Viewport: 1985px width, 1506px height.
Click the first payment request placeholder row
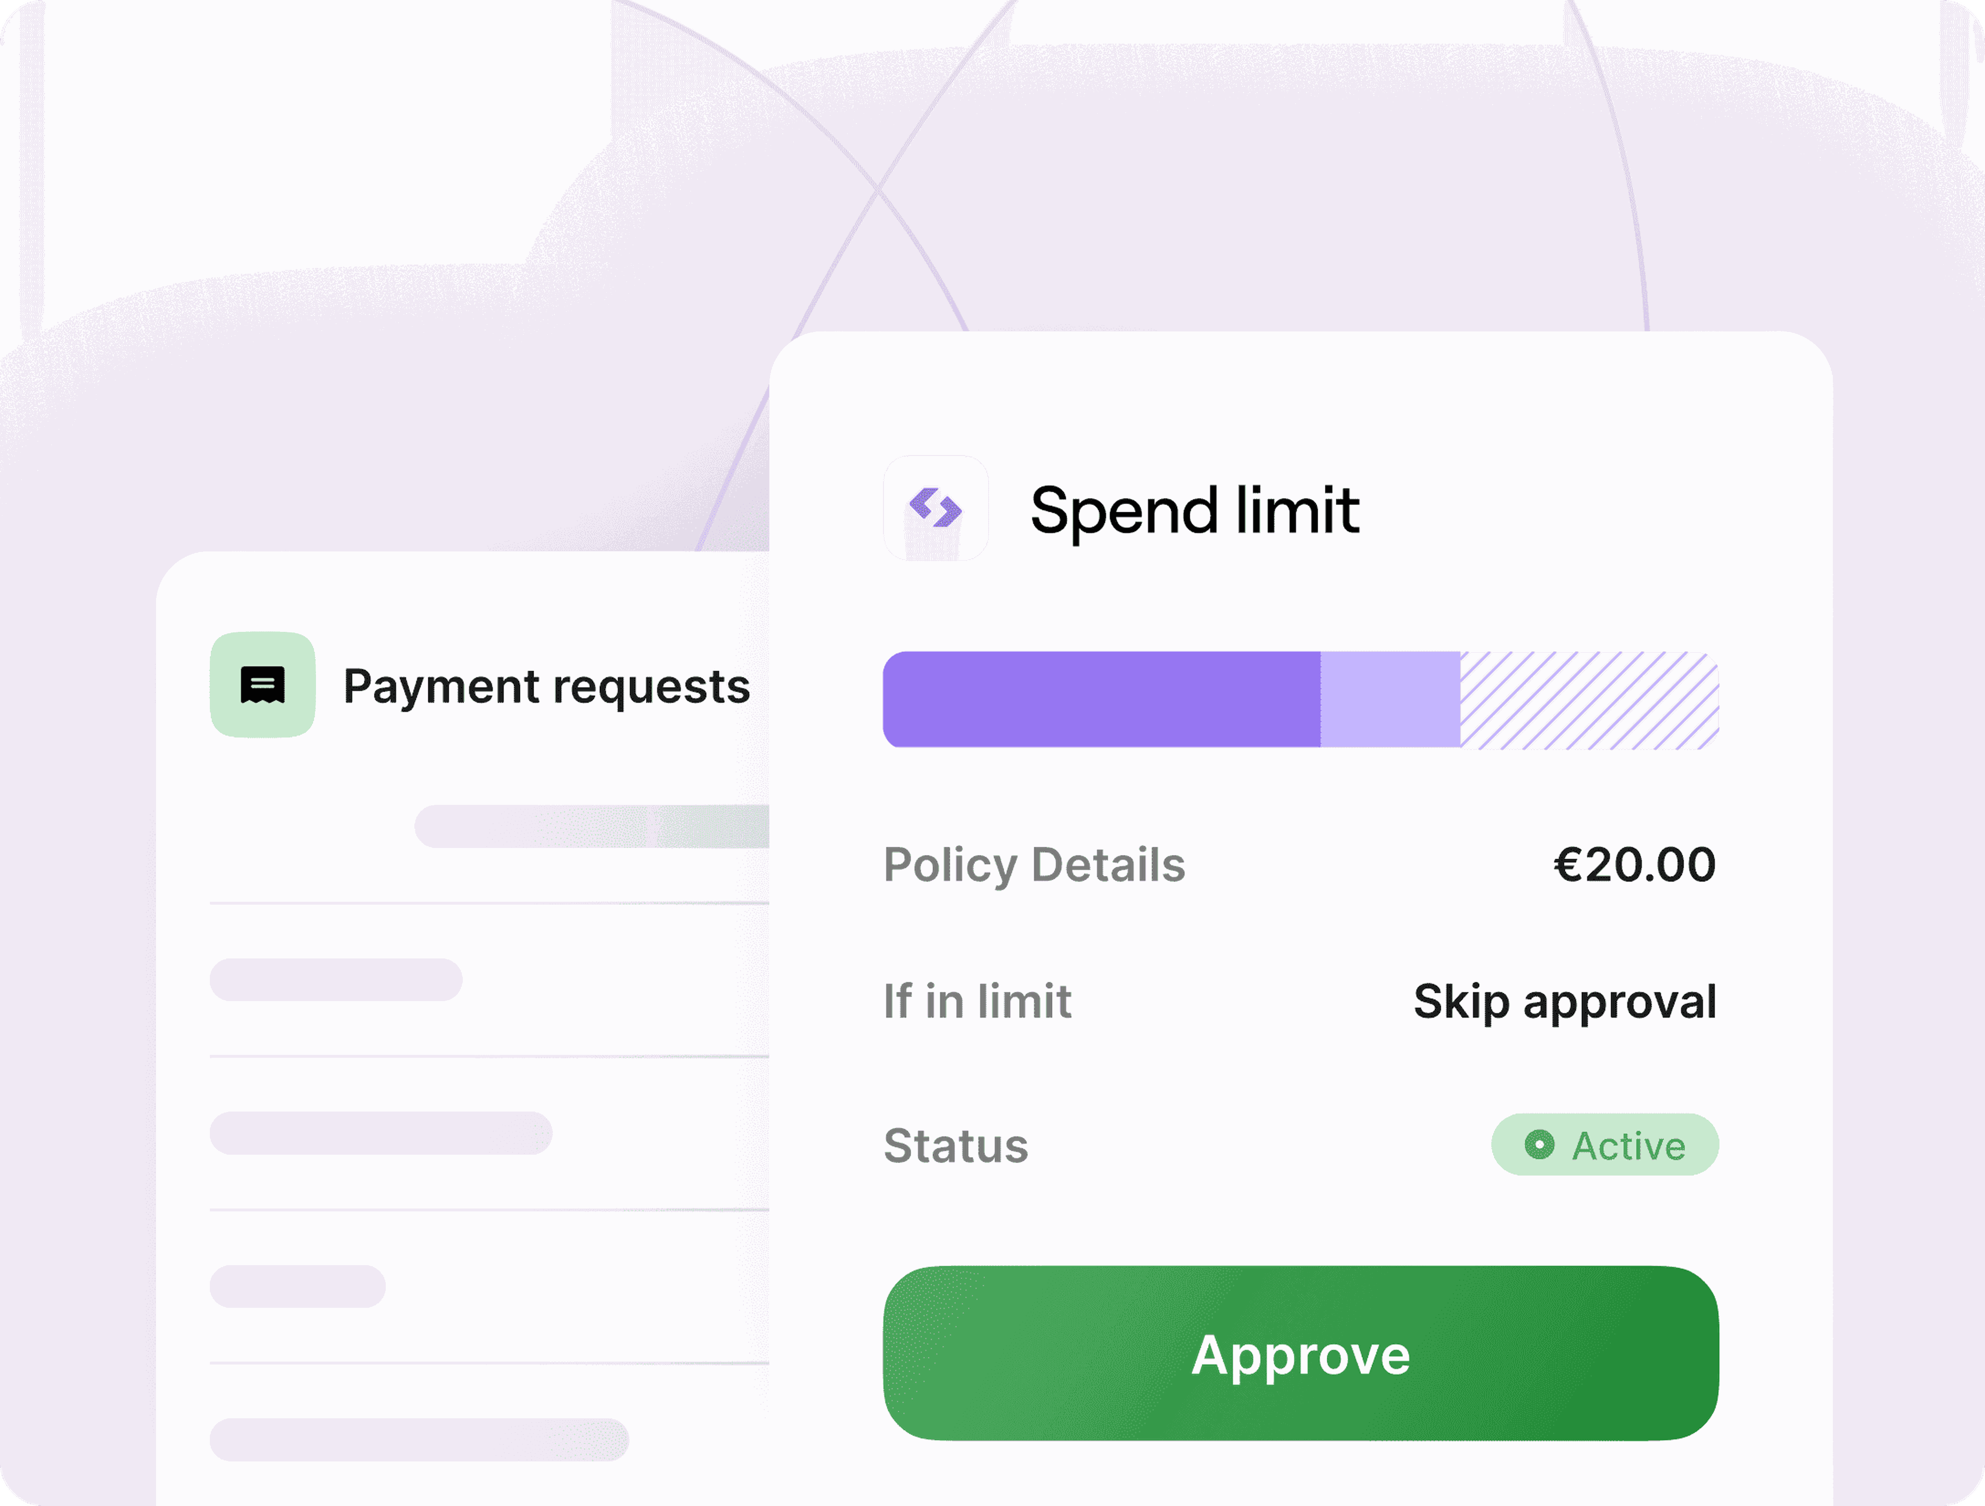coord(336,980)
